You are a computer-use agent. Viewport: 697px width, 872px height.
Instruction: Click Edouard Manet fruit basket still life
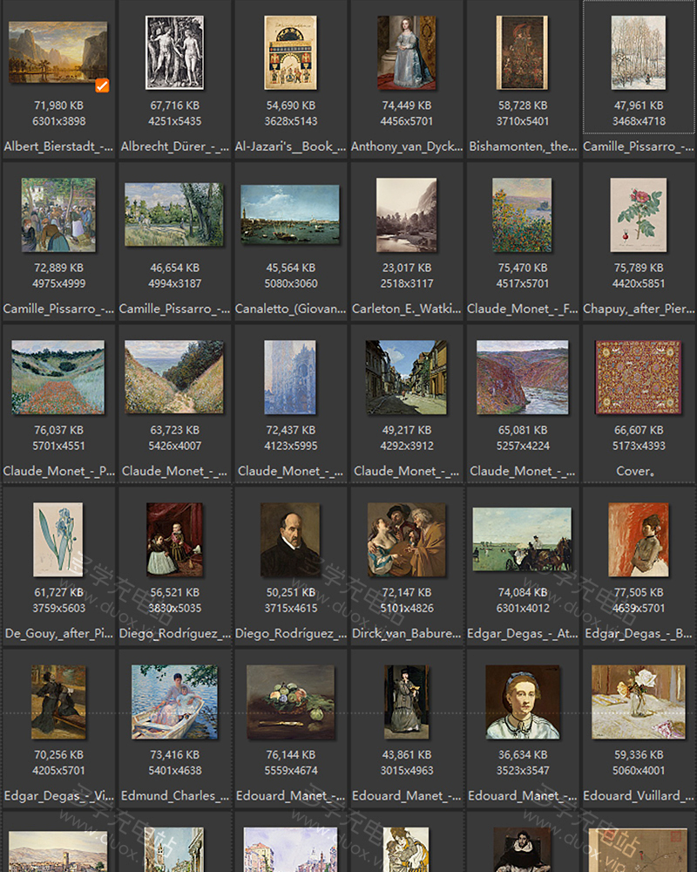pyautogui.click(x=290, y=701)
